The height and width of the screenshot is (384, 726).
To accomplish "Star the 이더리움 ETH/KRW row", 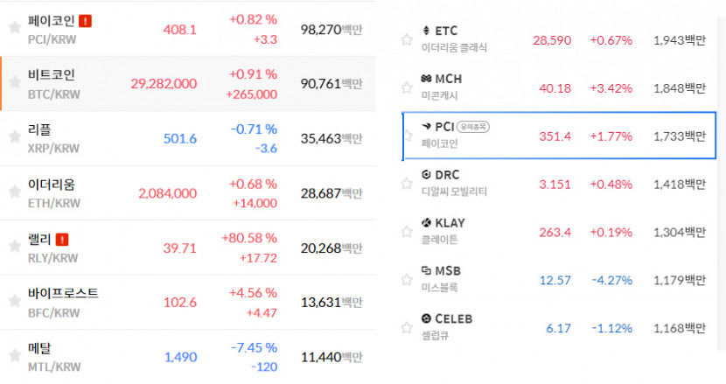I will coord(15,192).
